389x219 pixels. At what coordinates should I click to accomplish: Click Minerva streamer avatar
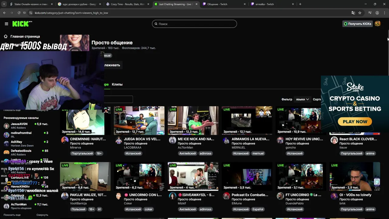[65, 140]
